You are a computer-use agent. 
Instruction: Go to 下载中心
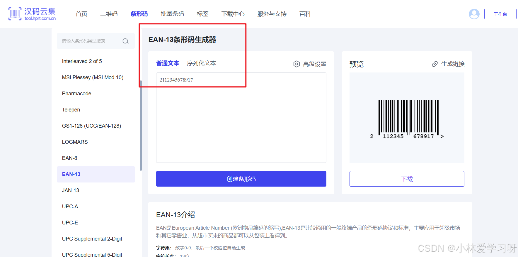tap(233, 14)
